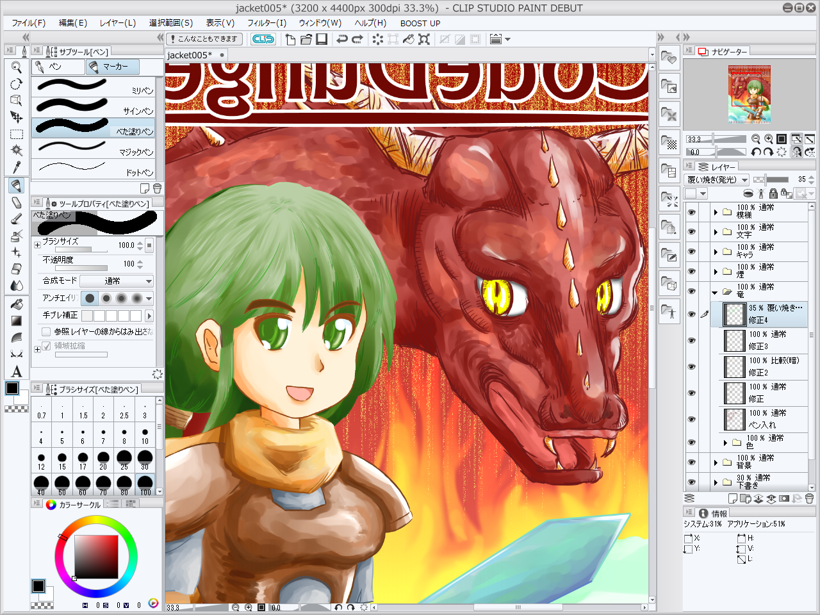Viewport: 820px width, 615px height.
Task: Open the 合成モード dropdown set to 通常
Action: click(117, 281)
